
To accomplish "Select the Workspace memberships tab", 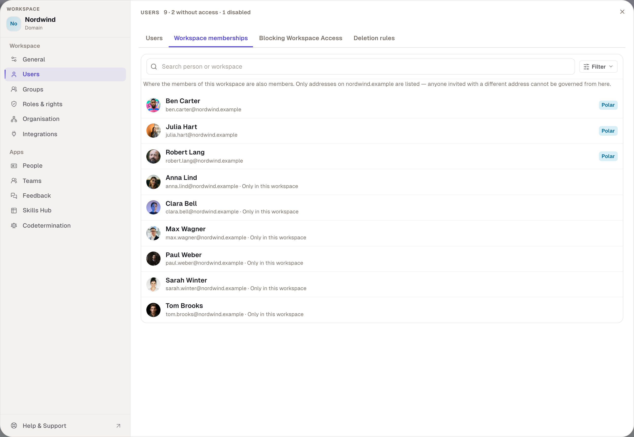I will [x=211, y=38].
